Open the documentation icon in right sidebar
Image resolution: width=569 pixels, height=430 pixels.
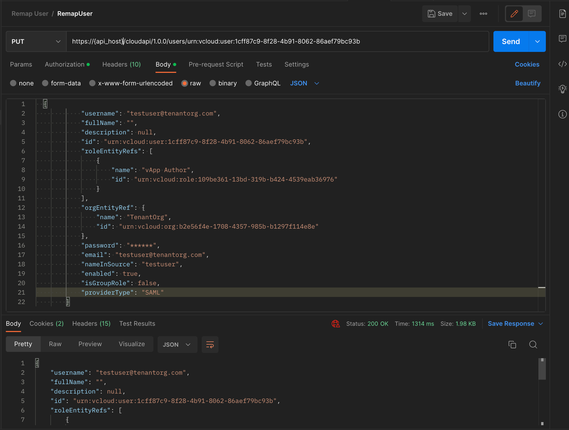pyautogui.click(x=562, y=14)
